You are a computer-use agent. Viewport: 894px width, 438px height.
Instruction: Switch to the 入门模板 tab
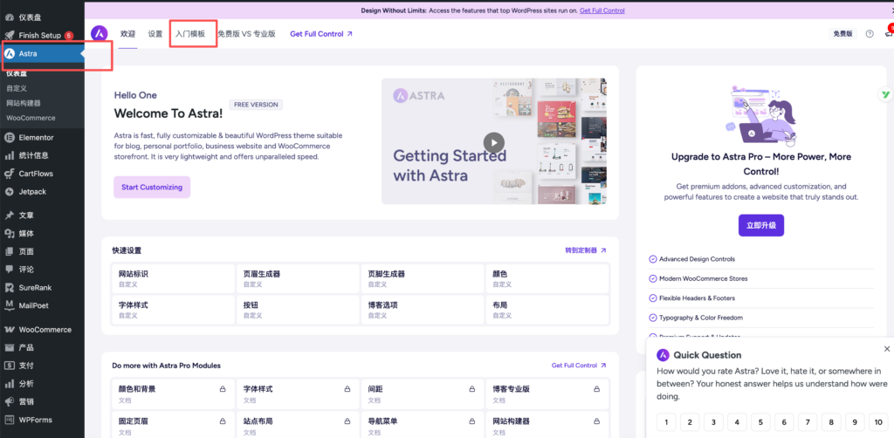190,34
